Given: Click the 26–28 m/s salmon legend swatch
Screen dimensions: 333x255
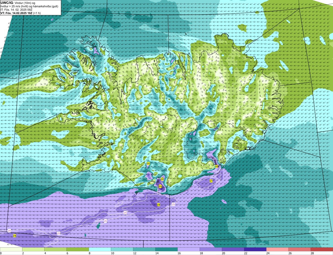Looking at the screenshot, I should [300, 249].
